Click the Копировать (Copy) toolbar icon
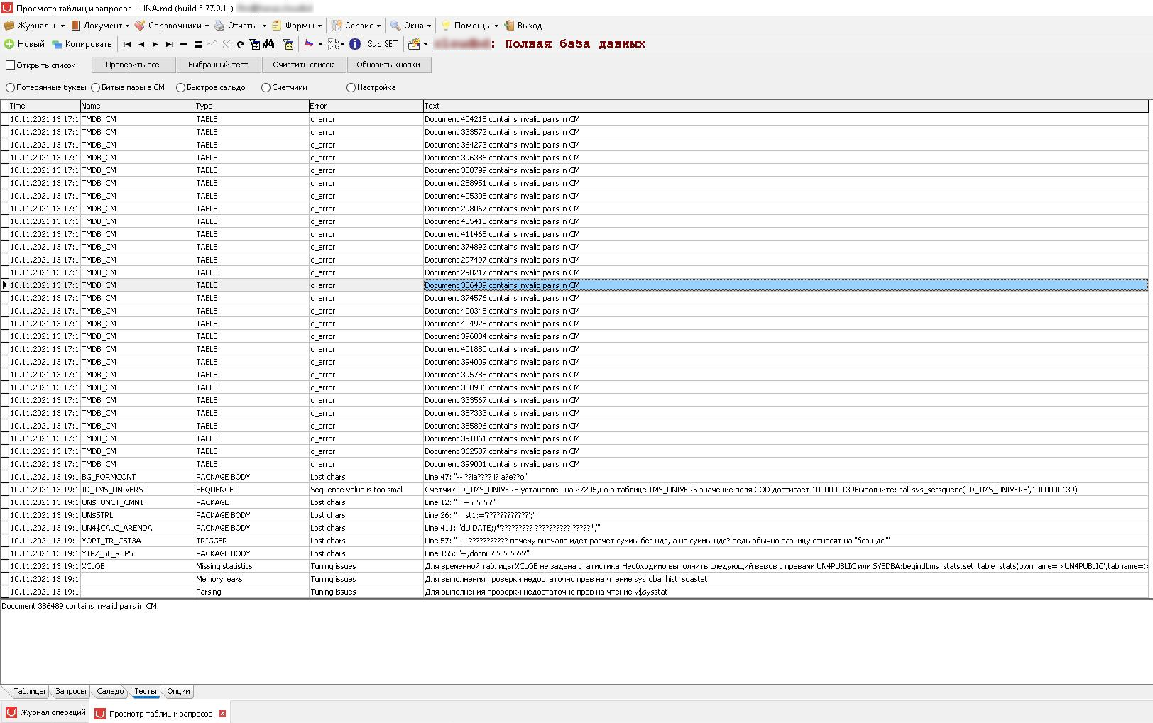 [x=57, y=44]
